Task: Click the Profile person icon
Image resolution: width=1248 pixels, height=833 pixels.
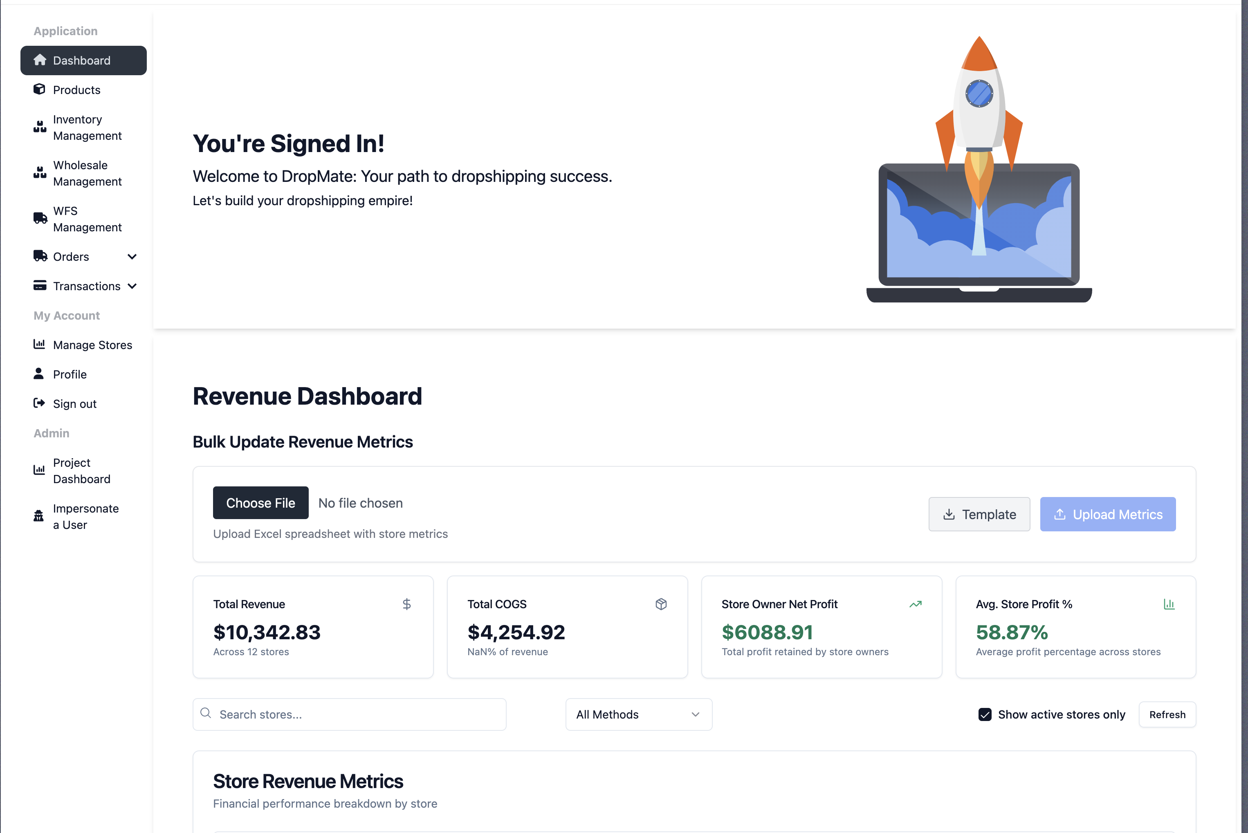Action: coord(38,374)
